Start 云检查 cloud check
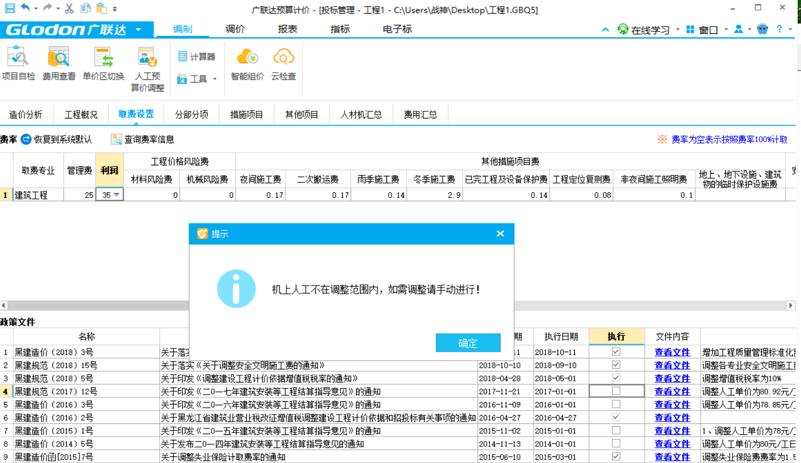Screen dimensions: 801x463 (x=283, y=64)
